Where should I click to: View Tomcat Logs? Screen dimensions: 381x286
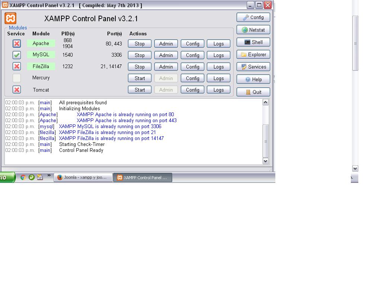click(218, 90)
